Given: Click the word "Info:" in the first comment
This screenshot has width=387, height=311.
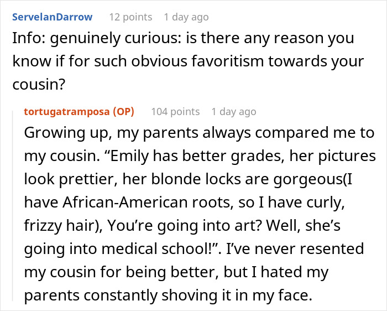Looking at the screenshot, I should 29,38.
